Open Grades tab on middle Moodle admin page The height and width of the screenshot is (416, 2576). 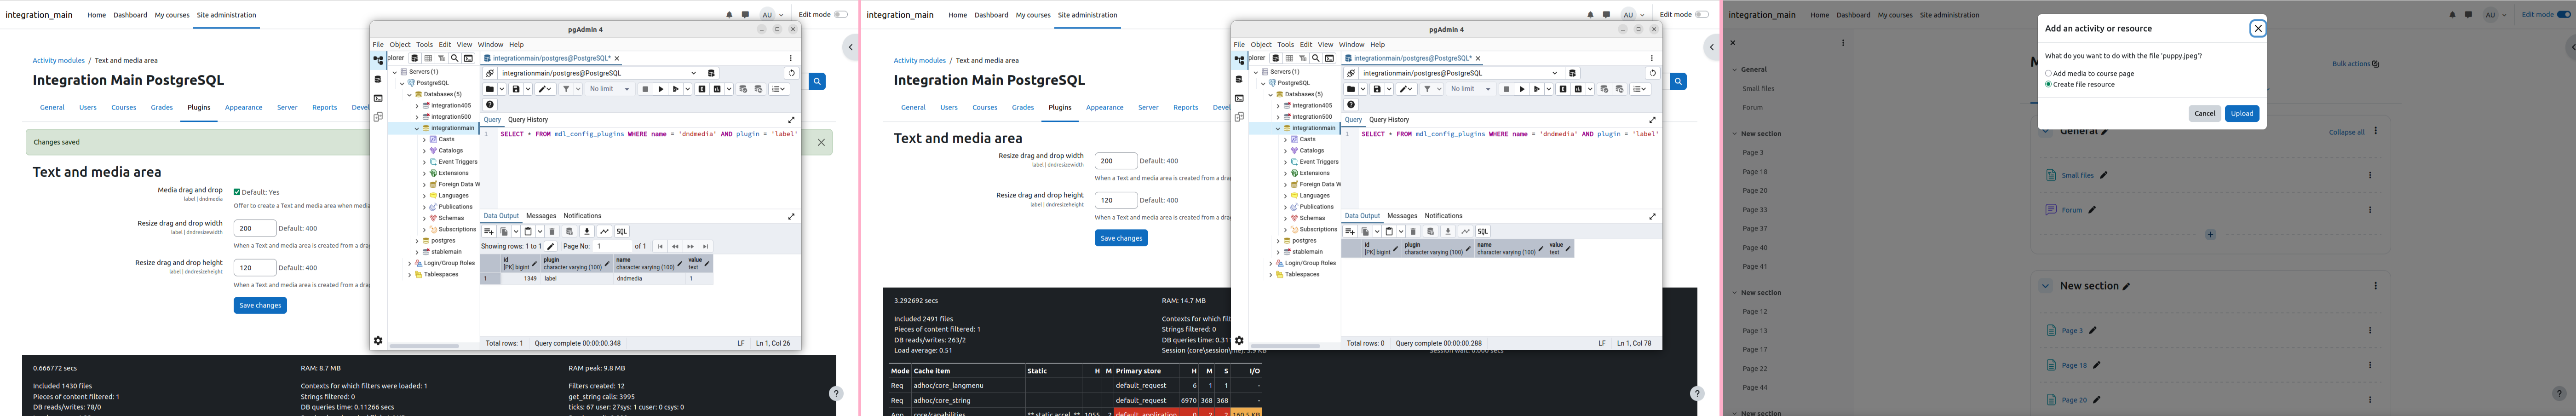1023,108
